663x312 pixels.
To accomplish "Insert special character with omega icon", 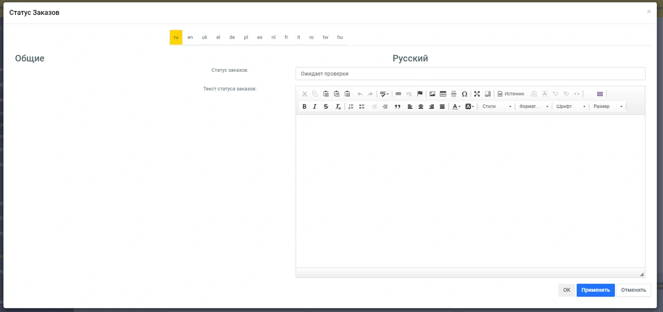I will pos(464,94).
